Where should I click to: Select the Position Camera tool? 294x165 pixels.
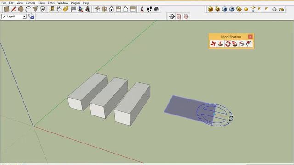click(142, 9)
